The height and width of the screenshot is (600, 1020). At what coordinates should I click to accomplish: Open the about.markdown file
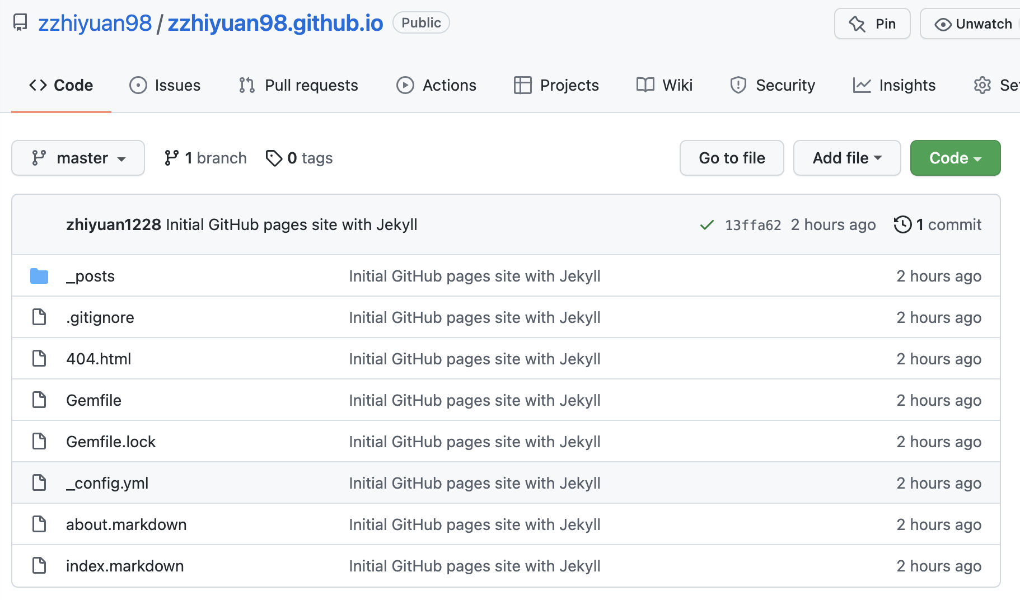(127, 524)
